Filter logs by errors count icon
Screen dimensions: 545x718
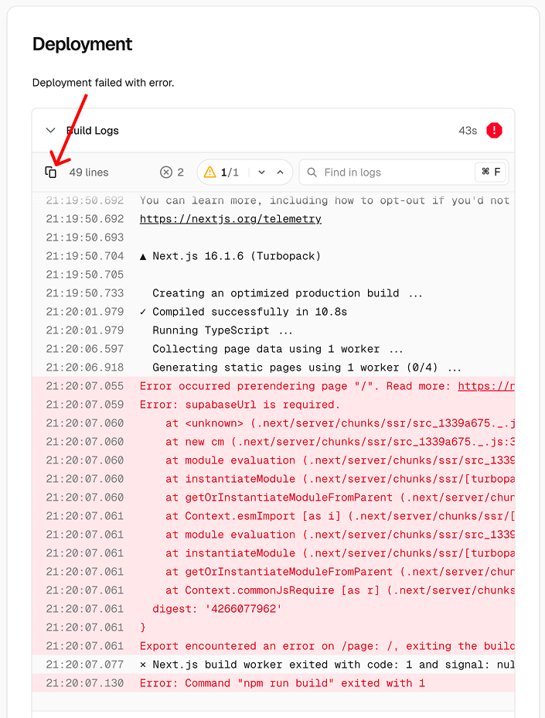click(x=166, y=173)
